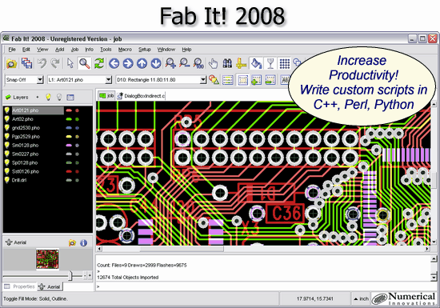The image size is (440, 308).
Task: Switch to the Aerial bottom tab
Action: (x=50, y=286)
